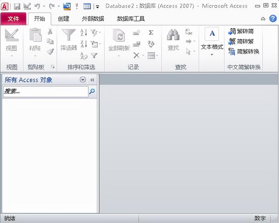This screenshot has width=279, height=223.
Task: Click the exclamation mark icon in quick access toolbar
Action: [x=77, y=7]
